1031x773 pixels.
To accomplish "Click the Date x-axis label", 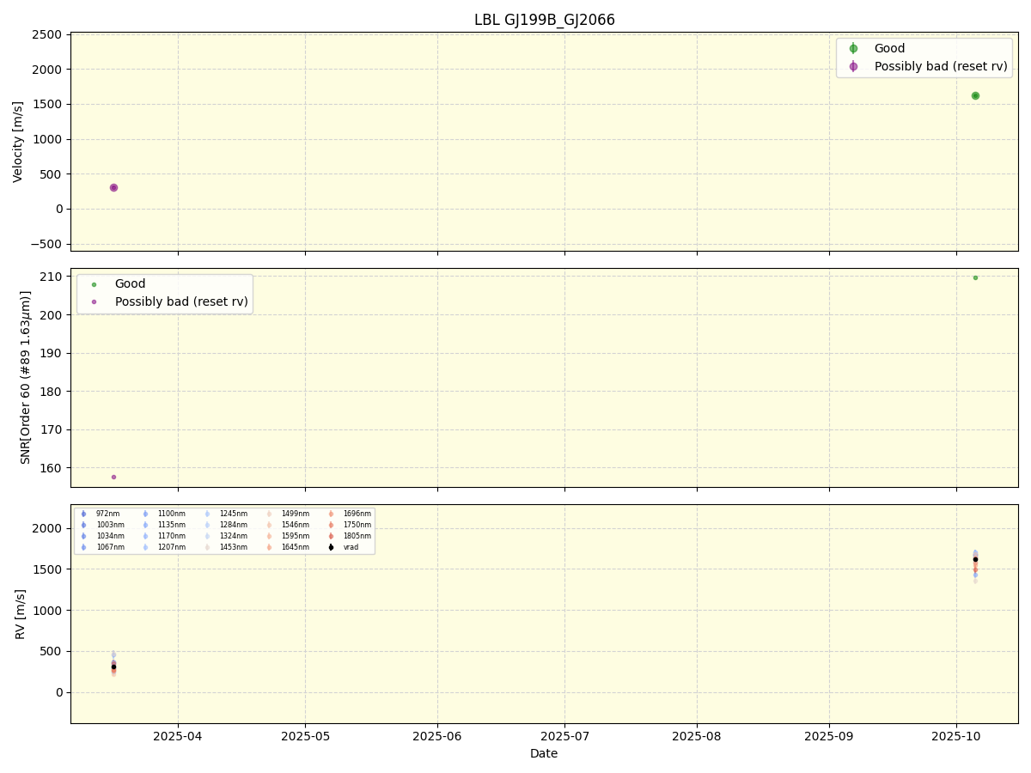I will point(544,753).
